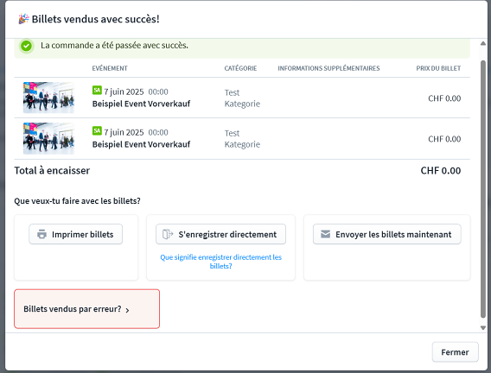The height and width of the screenshot is (373, 491).
Task: Open second event thumbnail image
Action: (49, 138)
